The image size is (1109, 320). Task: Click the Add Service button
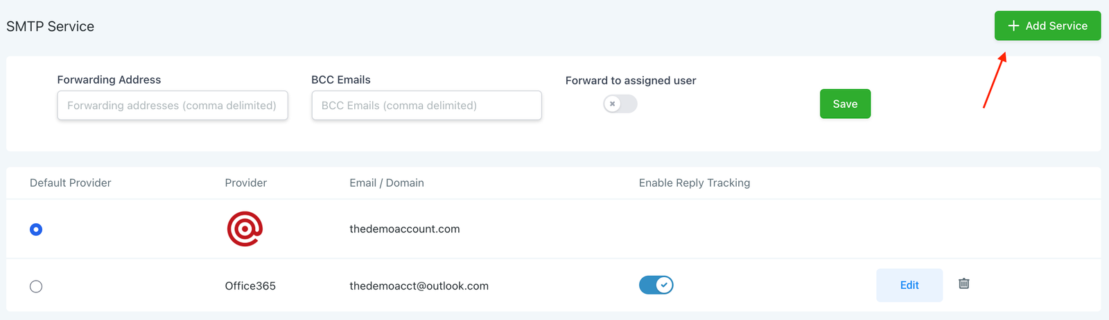(x=1047, y=26)
